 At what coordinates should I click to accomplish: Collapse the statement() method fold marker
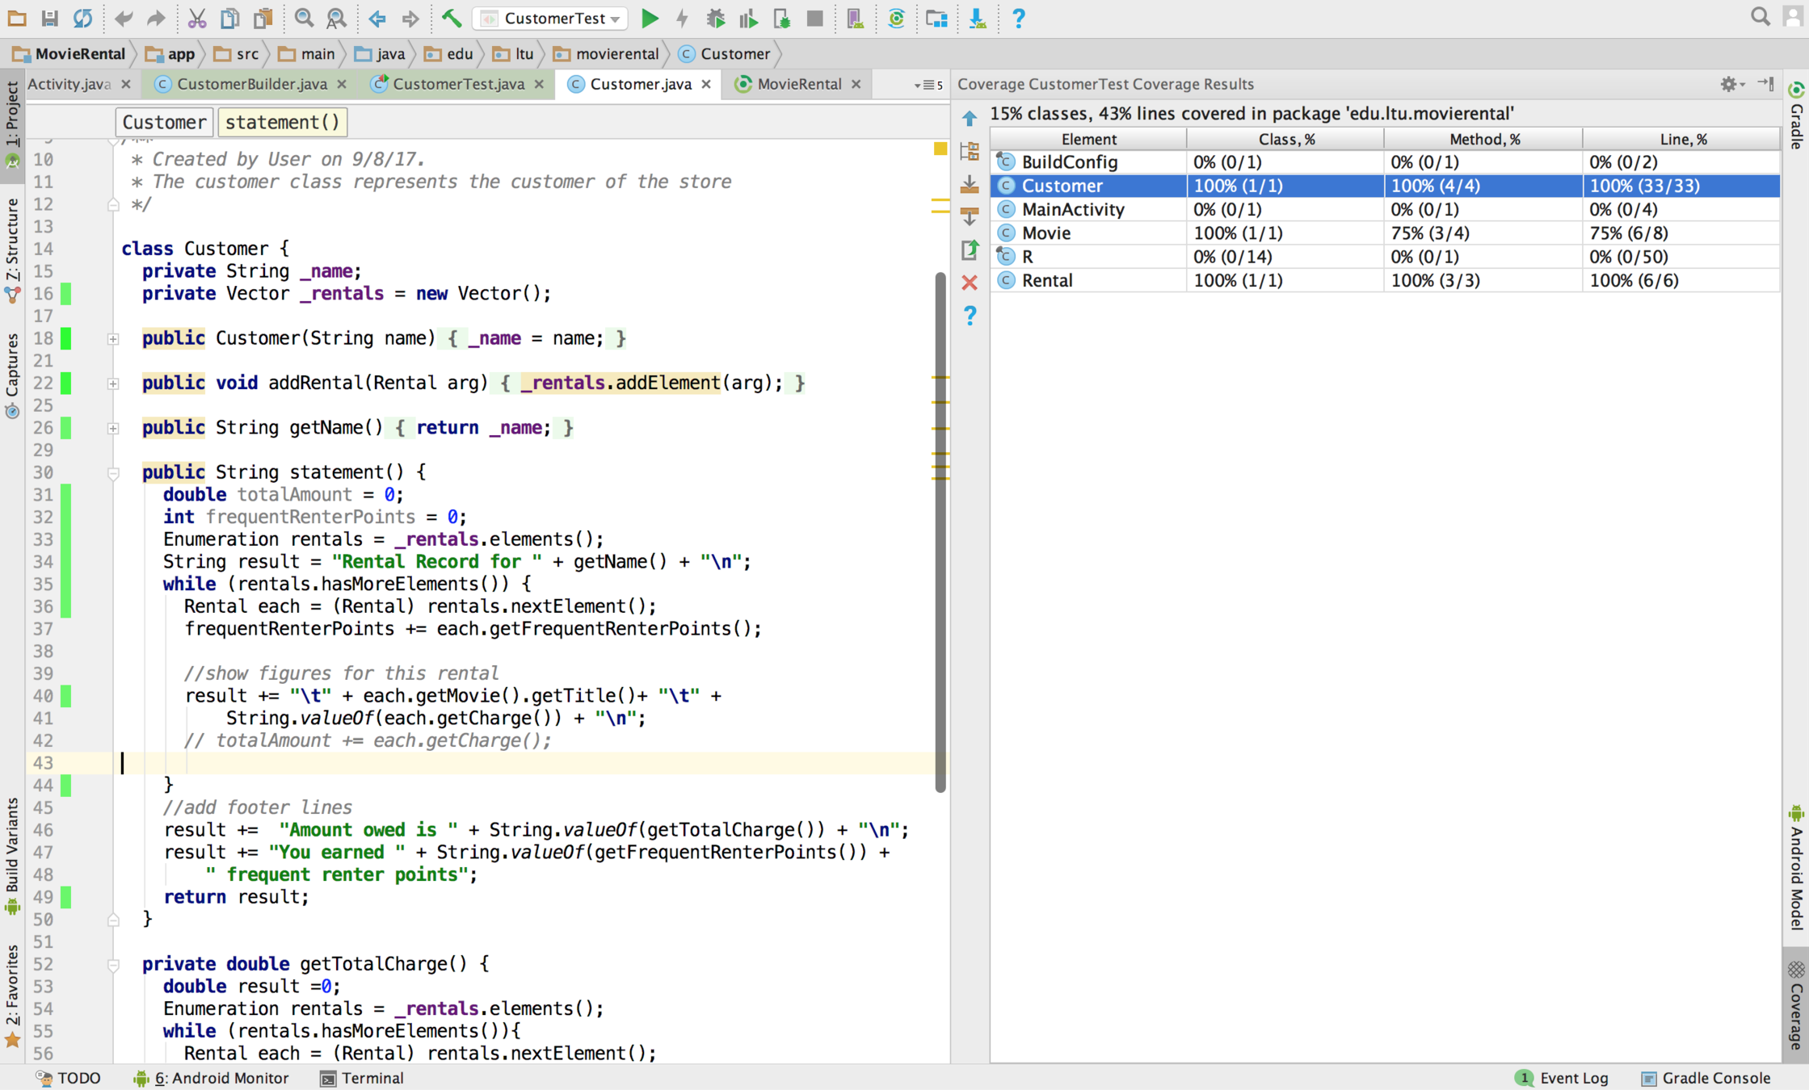(113, 473)
